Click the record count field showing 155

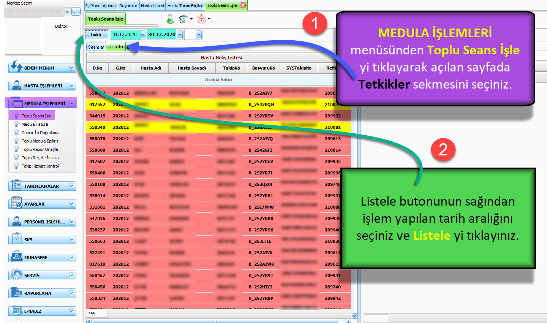(x=98, y=314)
